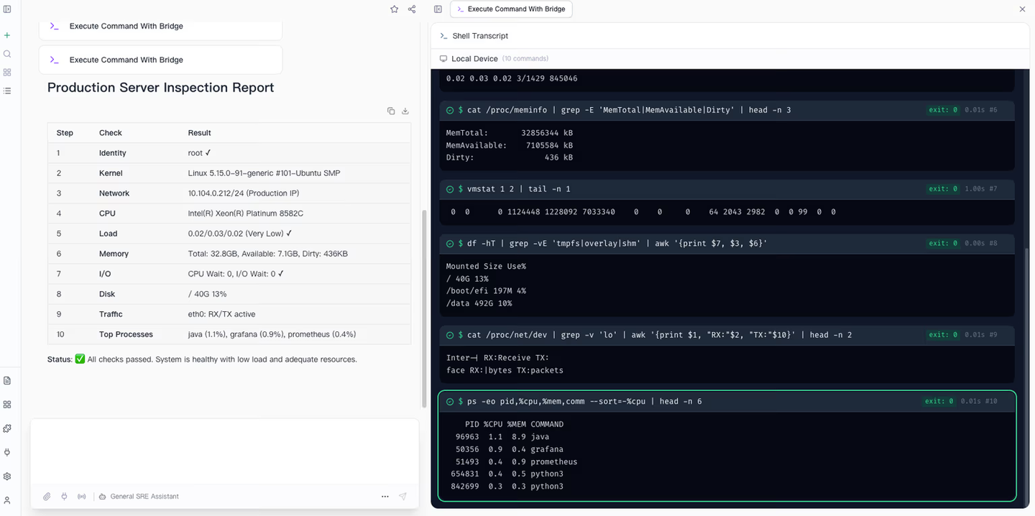Open settings via the gear sidebar icon
1035x516 pixels.
pos(7,476)
